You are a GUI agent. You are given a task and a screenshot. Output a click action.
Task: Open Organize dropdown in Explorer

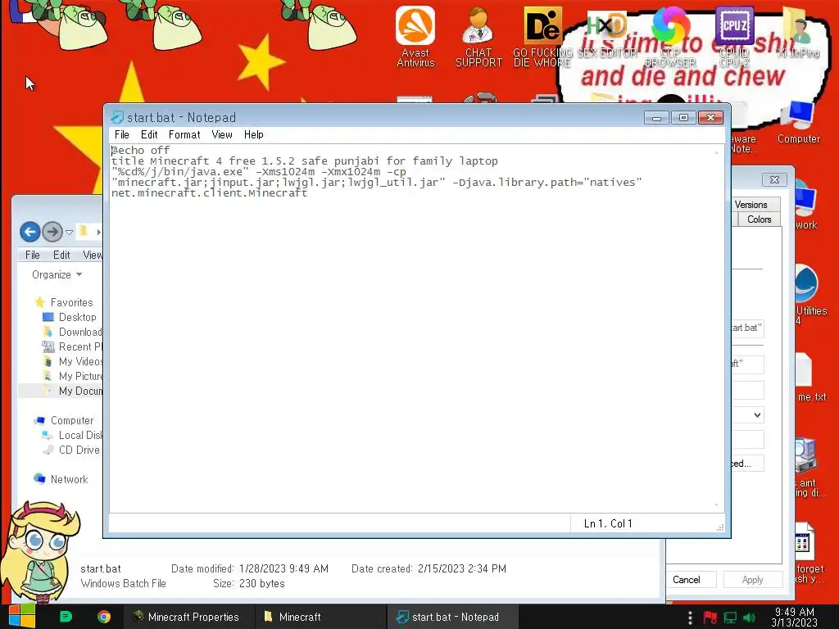point(57,274)
